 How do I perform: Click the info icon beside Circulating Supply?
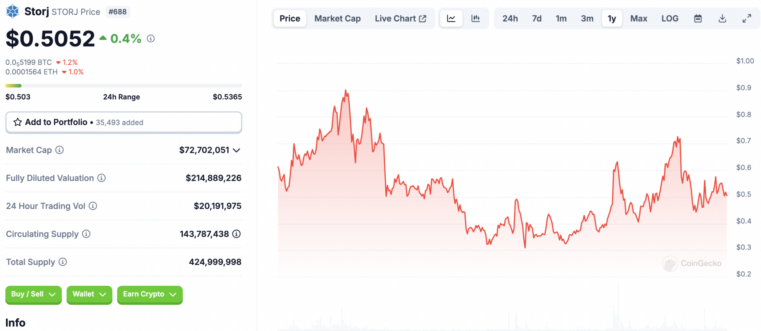pos(86,234)
